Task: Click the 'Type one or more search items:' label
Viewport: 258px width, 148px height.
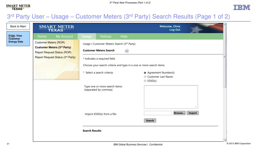Action: coord(103,87)
